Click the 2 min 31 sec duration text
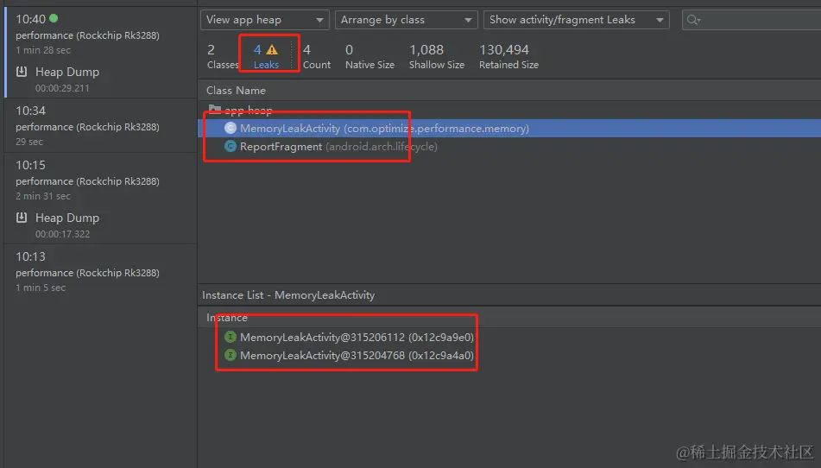The width and height of the screenshot is (821, 468). [43, 196]
